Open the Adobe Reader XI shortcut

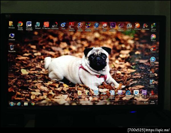pyautogui.click(x=72, y=27)
